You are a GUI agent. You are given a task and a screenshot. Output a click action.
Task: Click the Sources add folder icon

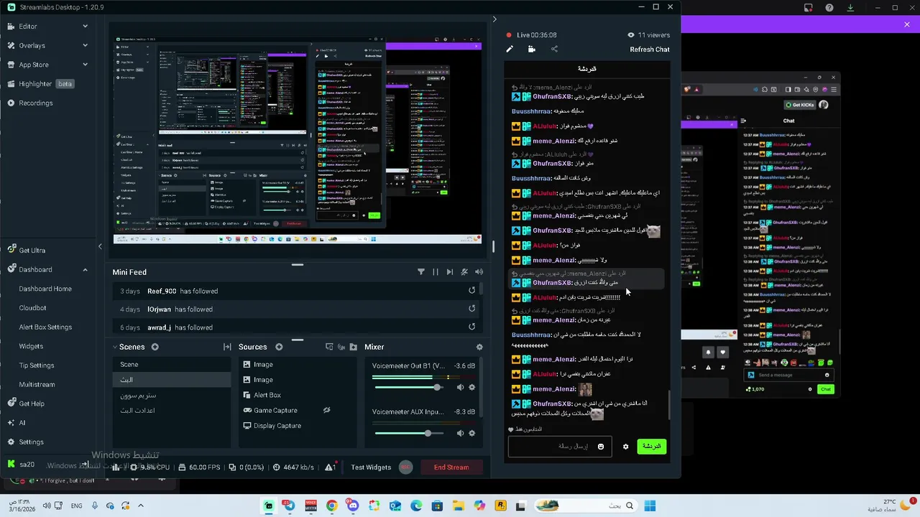pos(353,347)
